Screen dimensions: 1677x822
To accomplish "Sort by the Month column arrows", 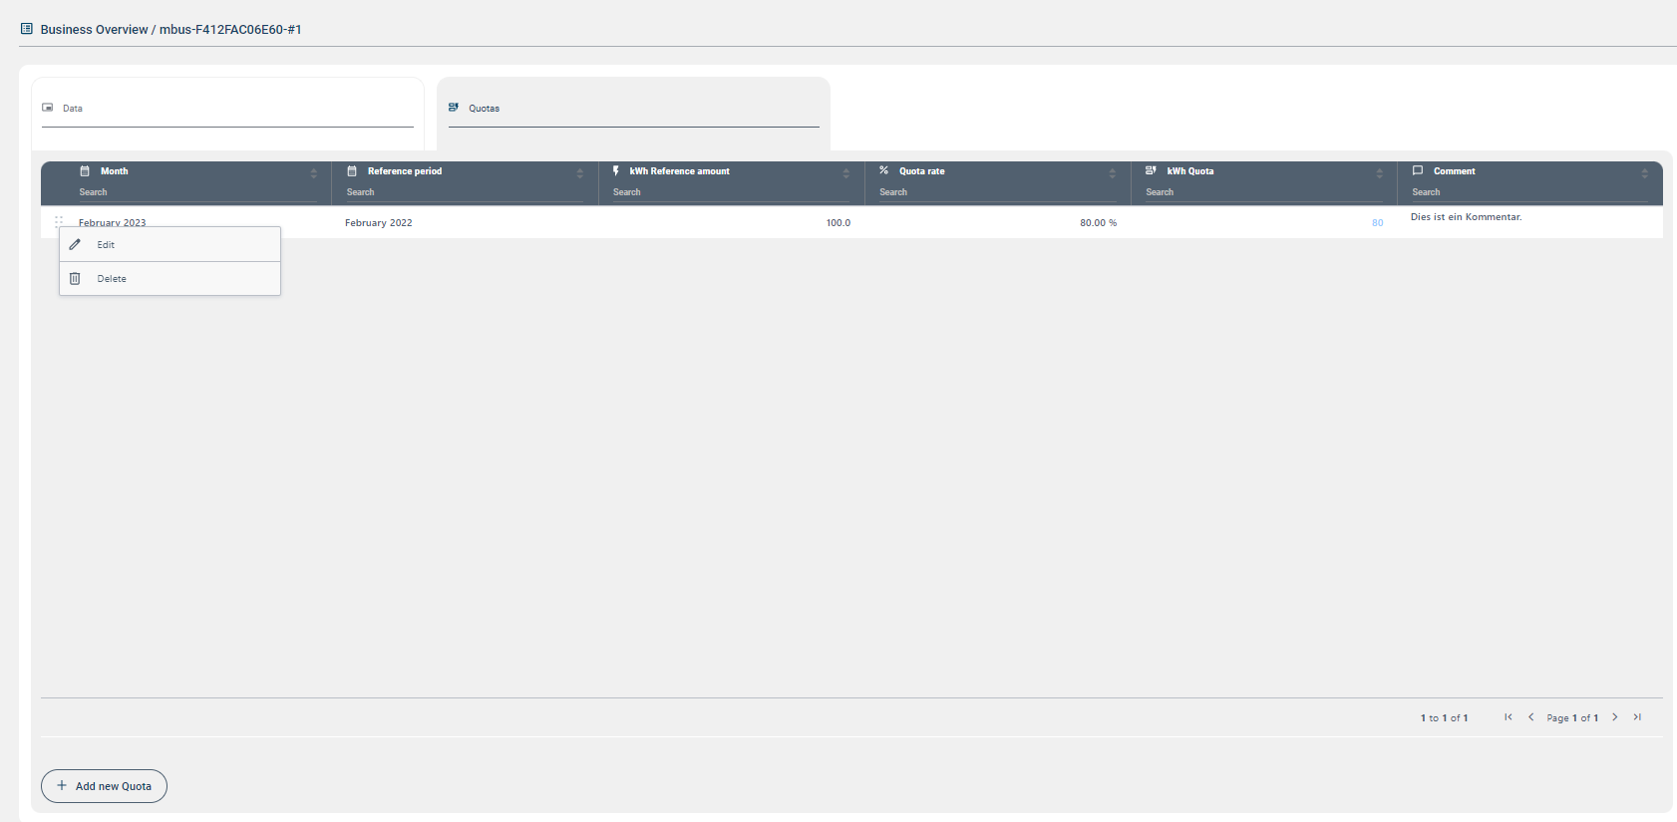I will (x=314, y=172).
